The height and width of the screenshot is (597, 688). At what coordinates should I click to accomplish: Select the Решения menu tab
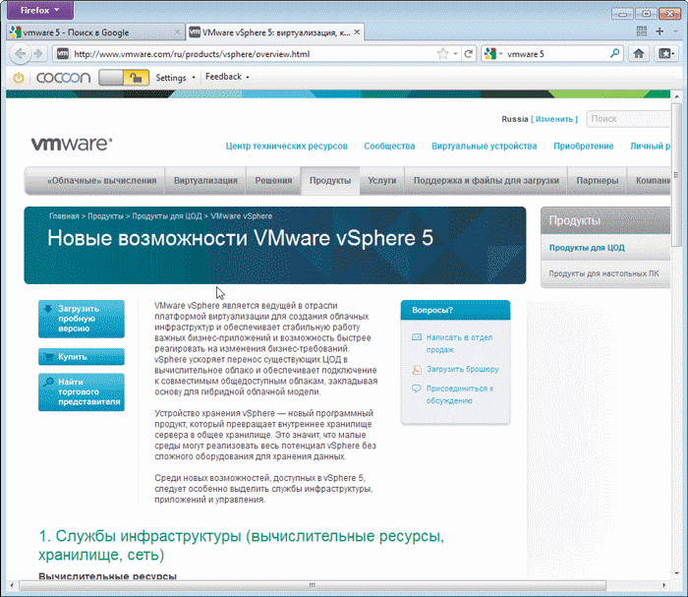pos(273,180)
